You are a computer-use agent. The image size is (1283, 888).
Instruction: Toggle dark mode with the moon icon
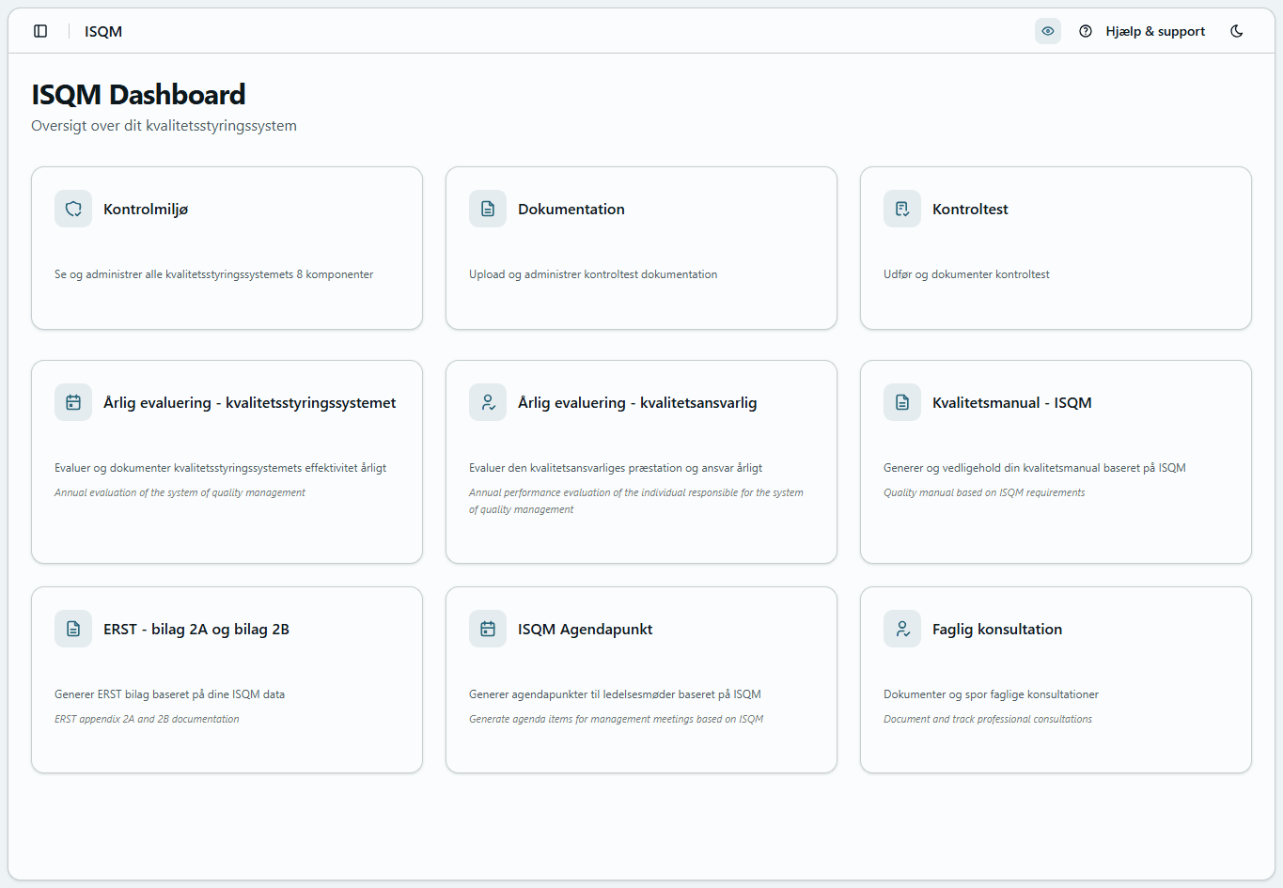[x=1236, y=30]
